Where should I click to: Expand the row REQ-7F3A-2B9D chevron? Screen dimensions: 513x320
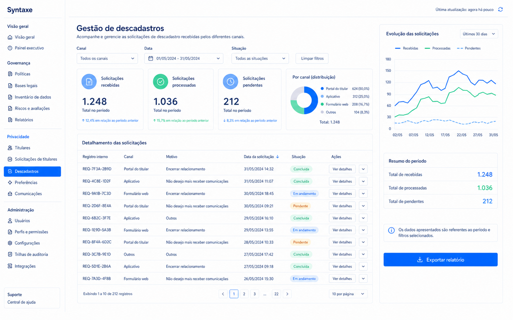[363, 169]
